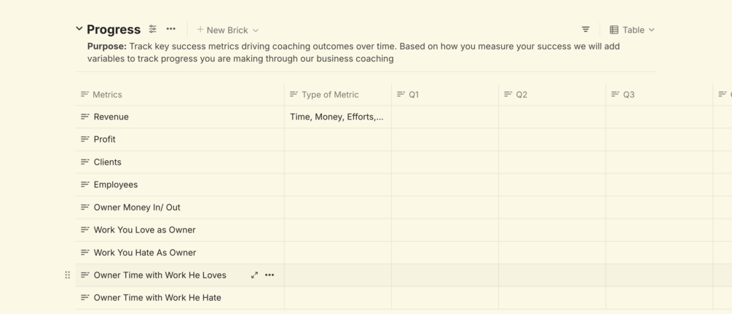Image resolution: width=732 pixels, height=314 pixels.
Task: Click the filter icon near Table
Action: click(x=586, y=30)
